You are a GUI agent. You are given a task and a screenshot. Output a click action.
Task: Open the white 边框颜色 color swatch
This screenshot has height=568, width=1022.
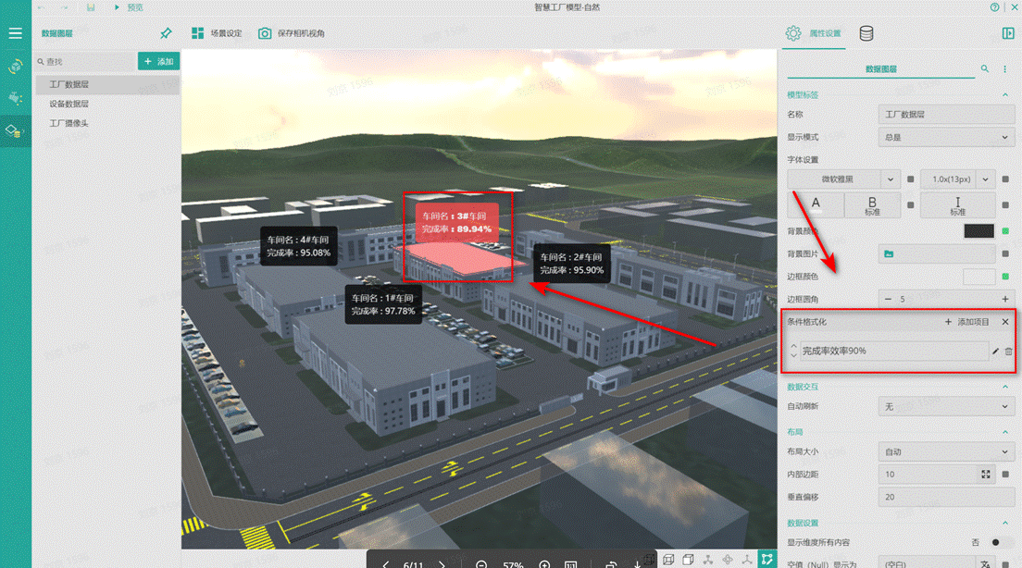pyautogui.click(x=978, y=277)
